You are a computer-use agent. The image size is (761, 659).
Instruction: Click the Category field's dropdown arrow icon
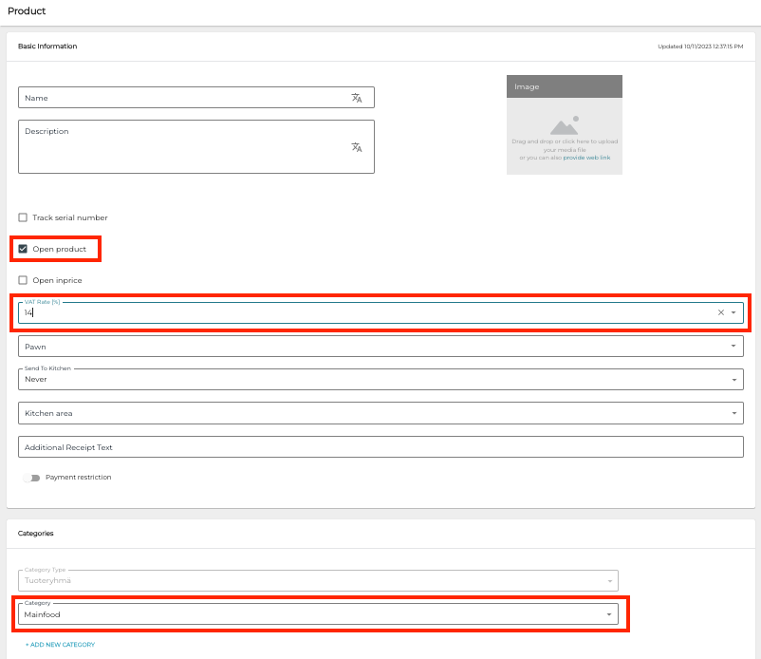[608, 614]
